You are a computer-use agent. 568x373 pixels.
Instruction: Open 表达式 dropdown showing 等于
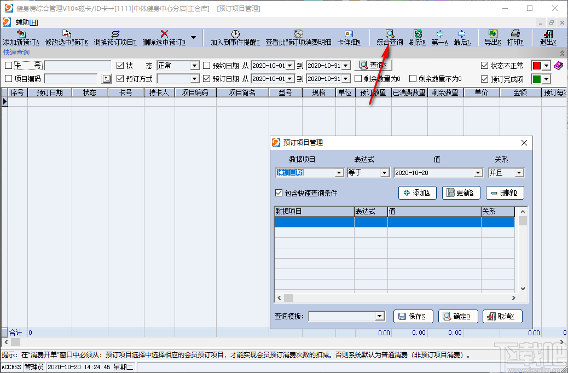tap(385, 173)
